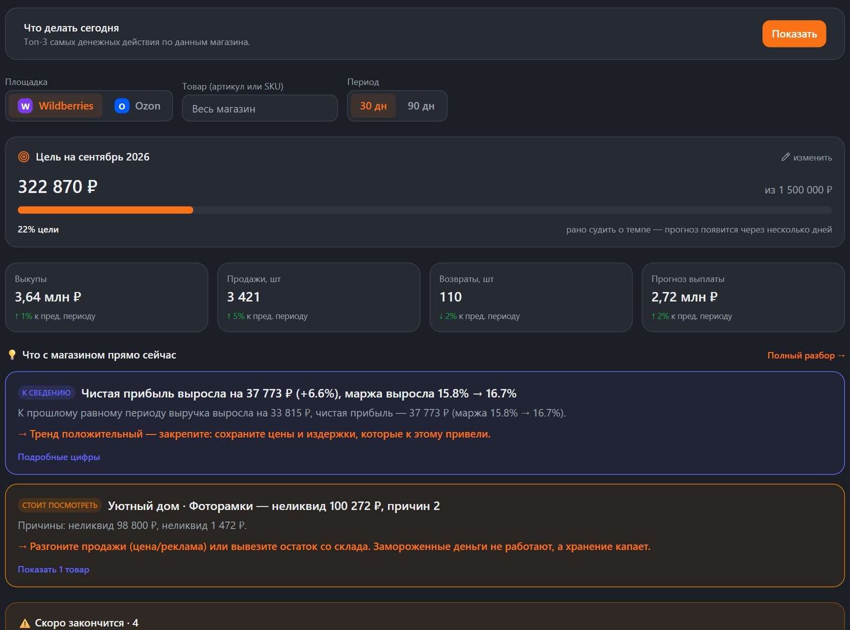Click the Цель на сентябрь 2026 title
Image resolution: width=850 pixels, height=630 pixels.
coord(92,157)
